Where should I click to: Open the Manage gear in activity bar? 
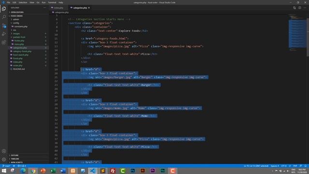pyautogui.click(x=4, y=159)
